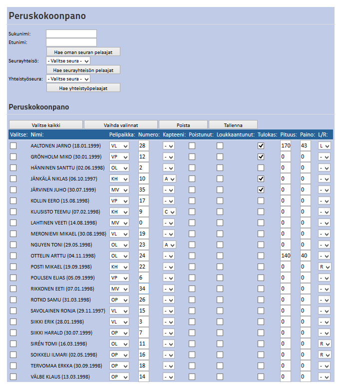Click player name POULSEN ELIAS (05.09.1999)
This screenshot has width=339, height=388.
click(x=62, y=277)
